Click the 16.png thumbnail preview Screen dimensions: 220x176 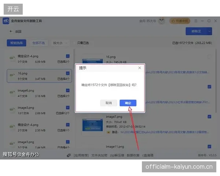point(93,61)
